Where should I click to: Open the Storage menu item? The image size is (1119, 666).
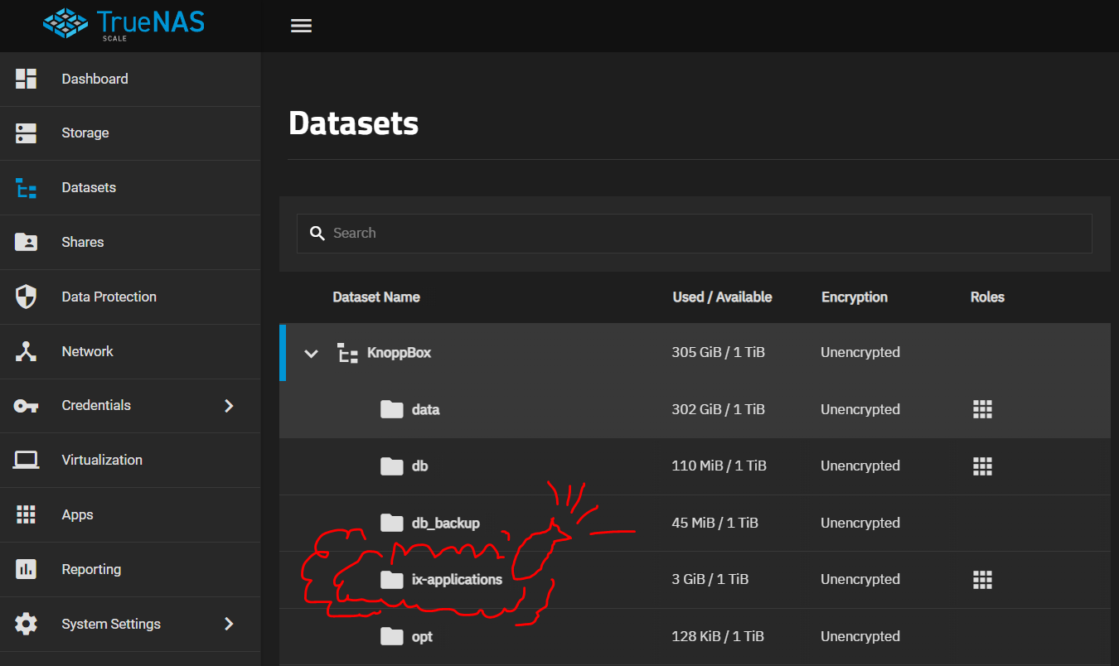(130, 133)
